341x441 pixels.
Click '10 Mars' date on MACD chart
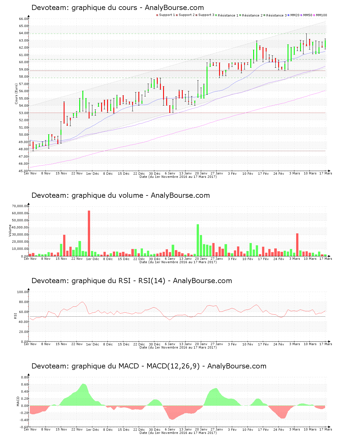[310, 430]
